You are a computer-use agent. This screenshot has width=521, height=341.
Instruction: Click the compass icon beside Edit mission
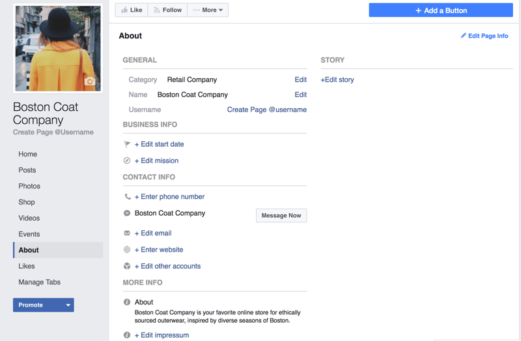(127, 160)
